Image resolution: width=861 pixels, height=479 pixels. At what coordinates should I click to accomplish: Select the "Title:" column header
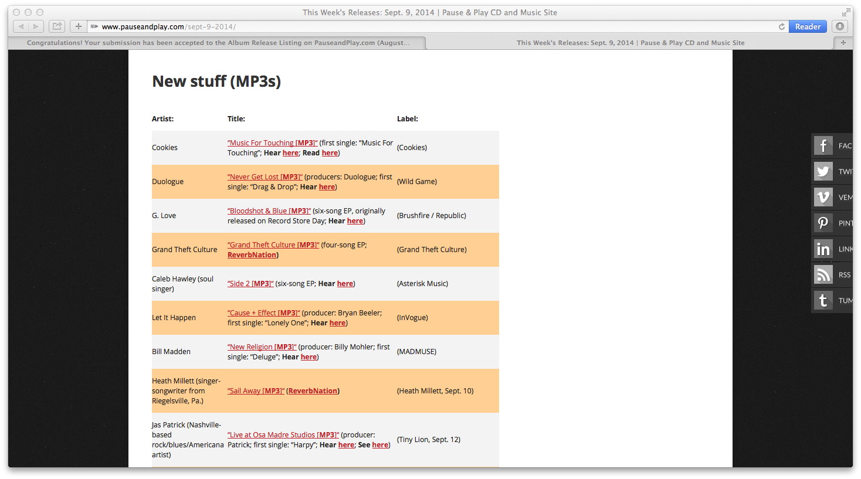tap(236, 118)
